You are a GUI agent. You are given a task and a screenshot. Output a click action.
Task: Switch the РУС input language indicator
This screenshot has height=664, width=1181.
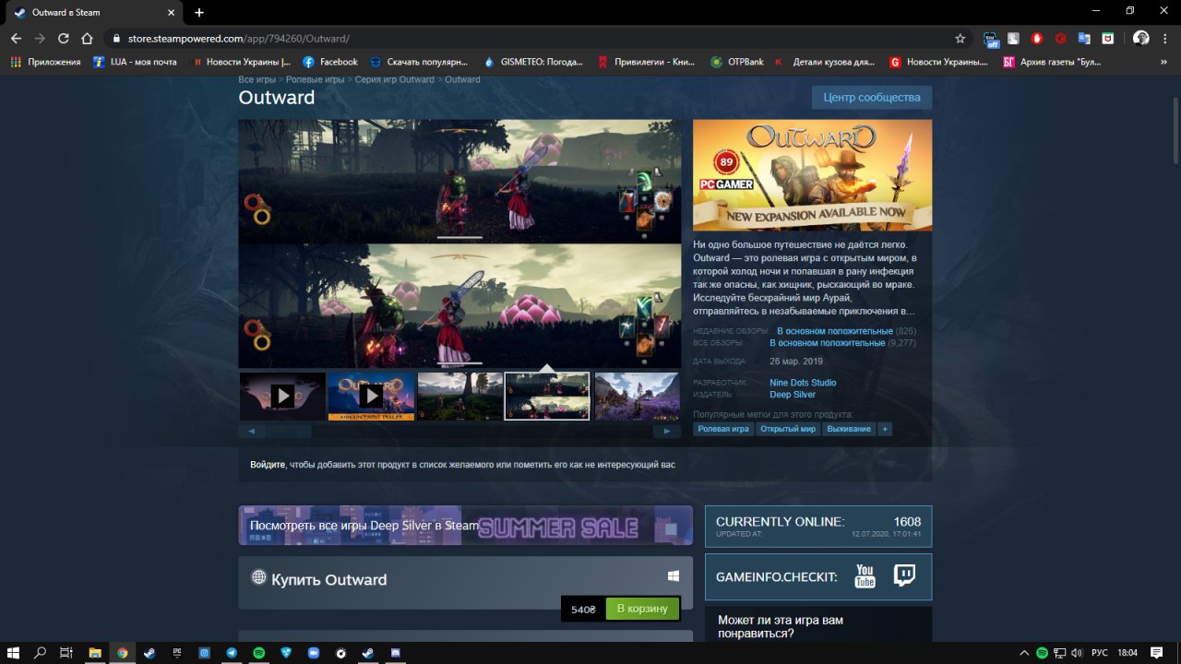tap(1101, 652)
